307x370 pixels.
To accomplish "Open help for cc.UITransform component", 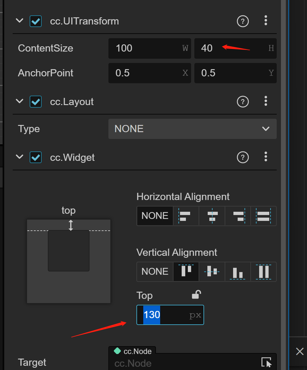I will [x=243, y=22].
